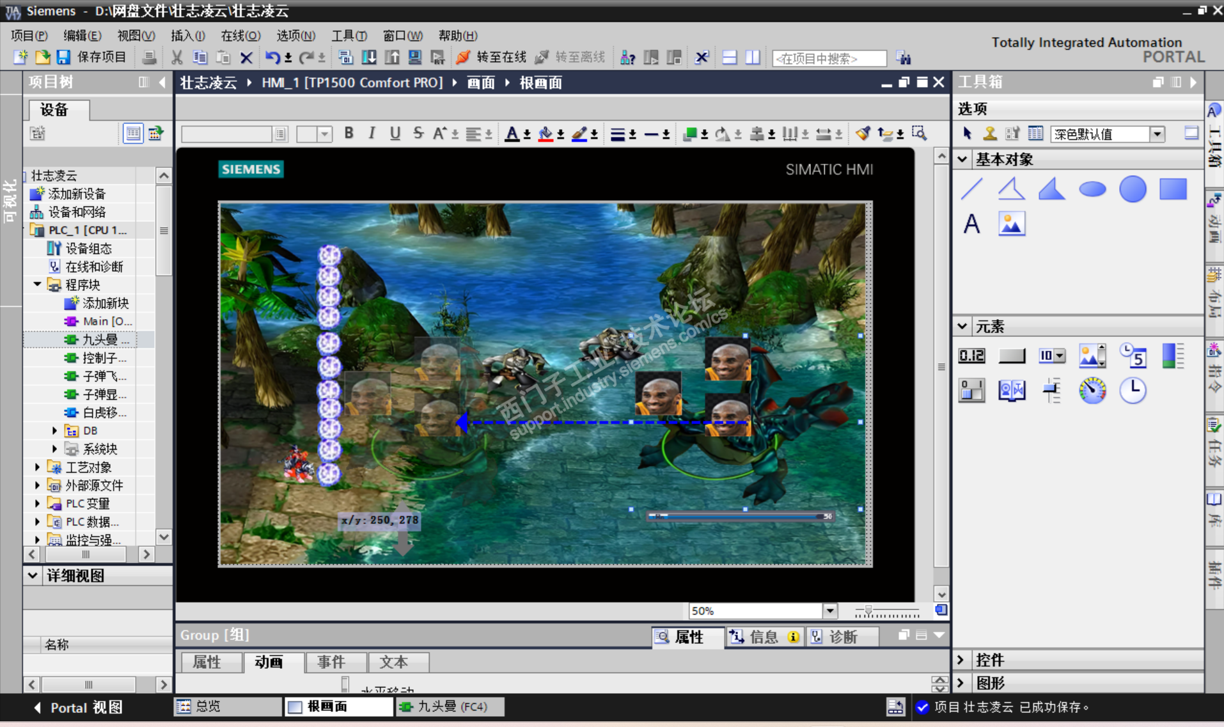1224x727 pixels.
Task: Expand the 控件 section
Action: (x=961, y=660)
